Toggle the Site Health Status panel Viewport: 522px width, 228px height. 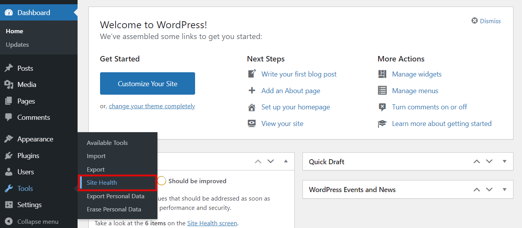point(286,161)
